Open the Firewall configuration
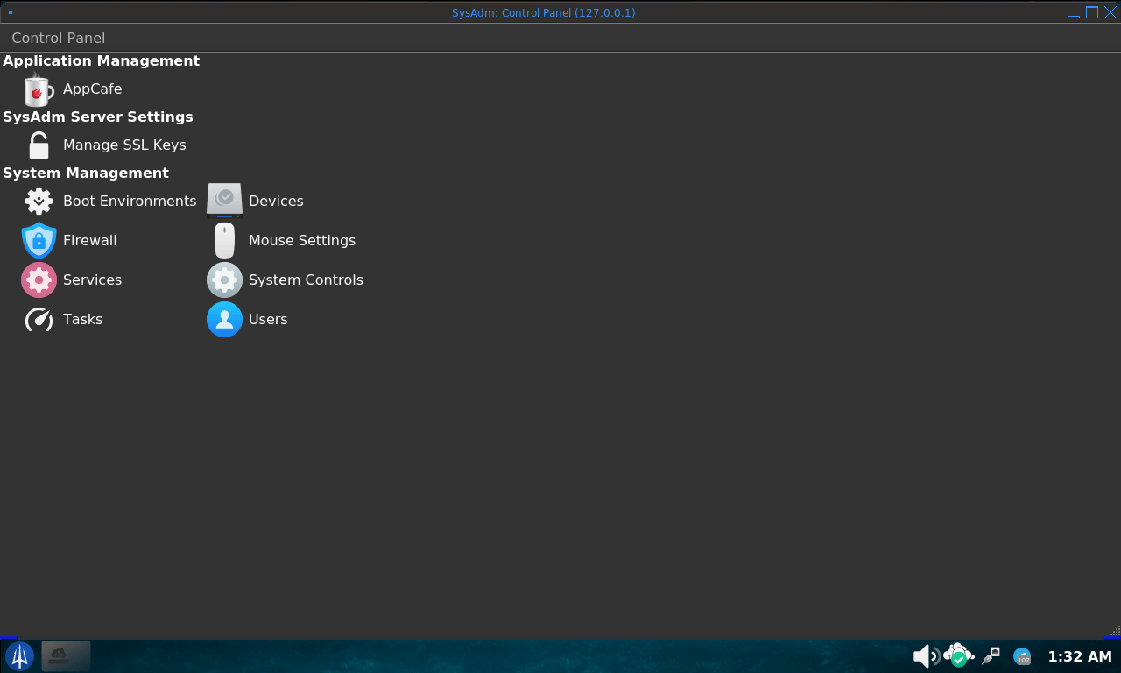The height and width of the screenshot is (673, 1121). 69,241
